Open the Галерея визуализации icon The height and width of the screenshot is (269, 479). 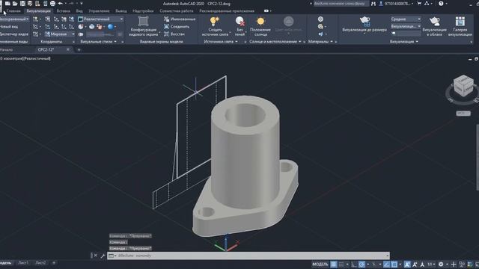[460, 22]
